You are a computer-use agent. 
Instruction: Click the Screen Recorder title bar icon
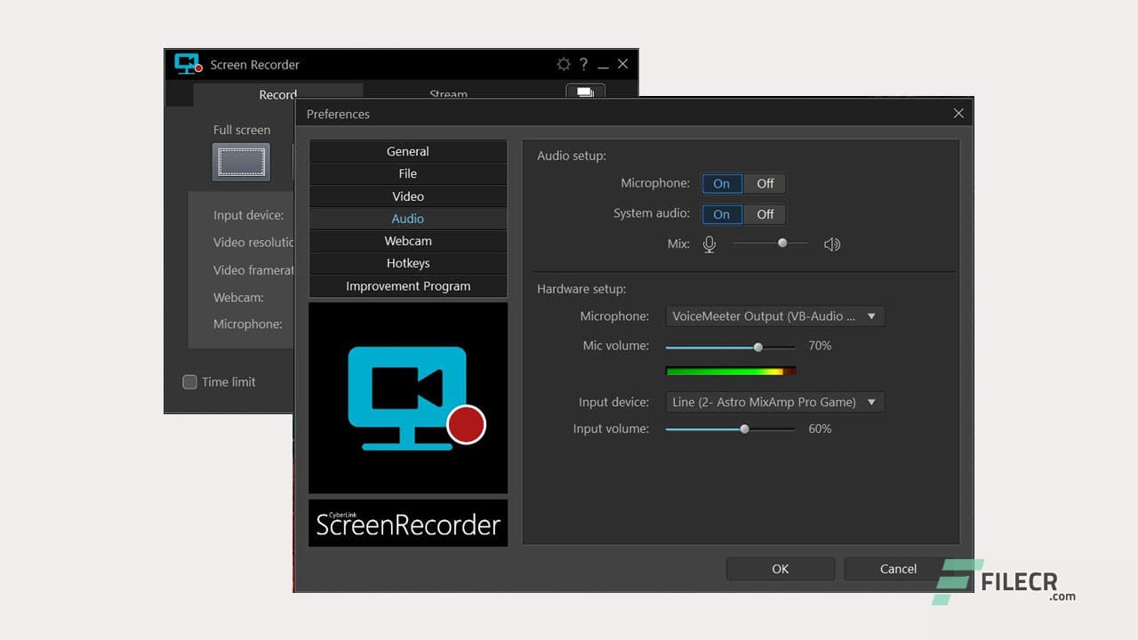click(187, 64)
